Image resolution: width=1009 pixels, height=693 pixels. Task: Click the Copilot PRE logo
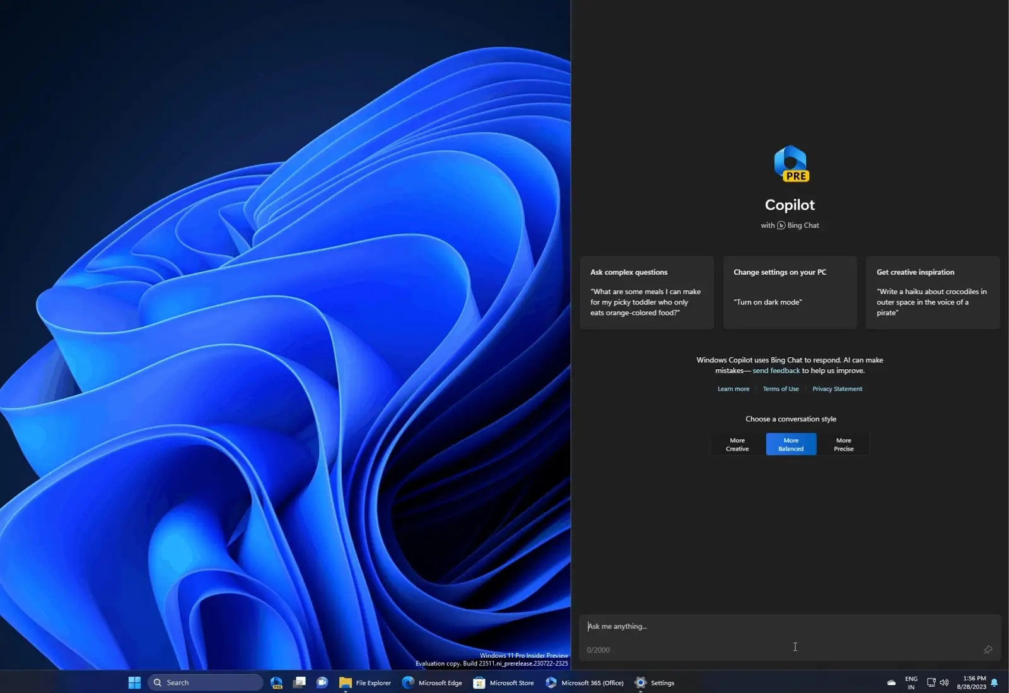pos(790,163)
